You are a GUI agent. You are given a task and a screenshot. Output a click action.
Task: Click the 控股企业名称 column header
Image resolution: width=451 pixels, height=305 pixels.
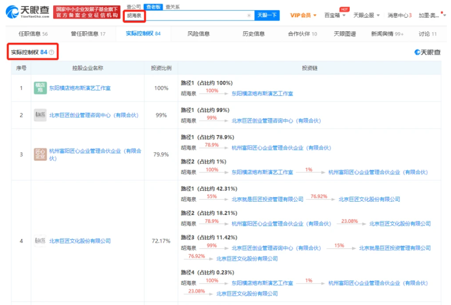coord(87,68)
